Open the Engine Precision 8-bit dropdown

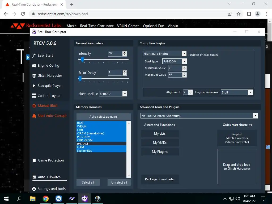click(250, 92)
